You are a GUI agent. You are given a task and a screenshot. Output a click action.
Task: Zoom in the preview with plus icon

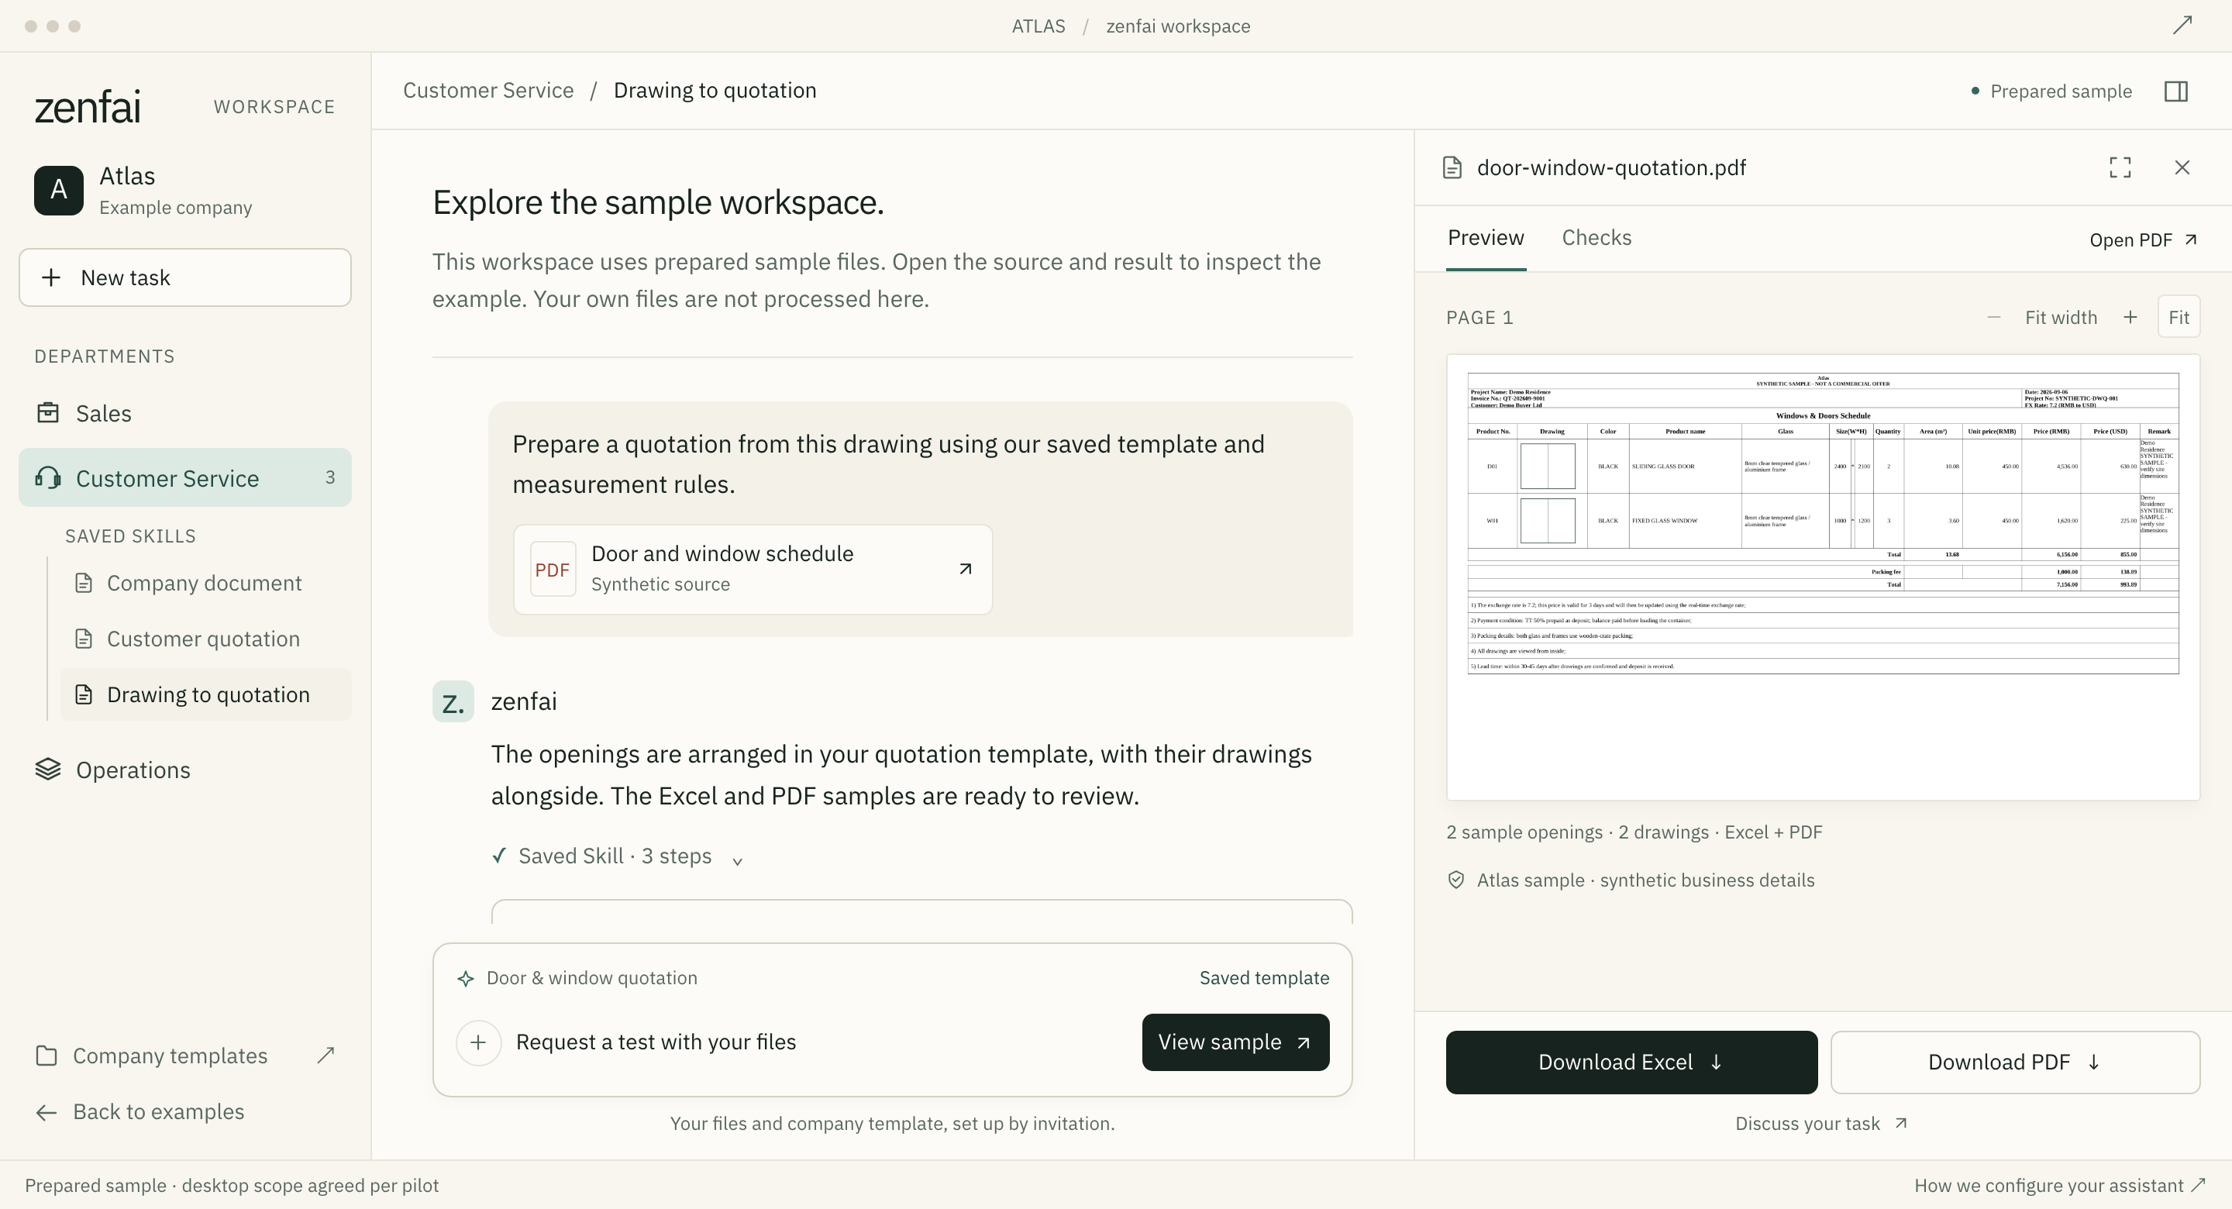[2130, 317]
